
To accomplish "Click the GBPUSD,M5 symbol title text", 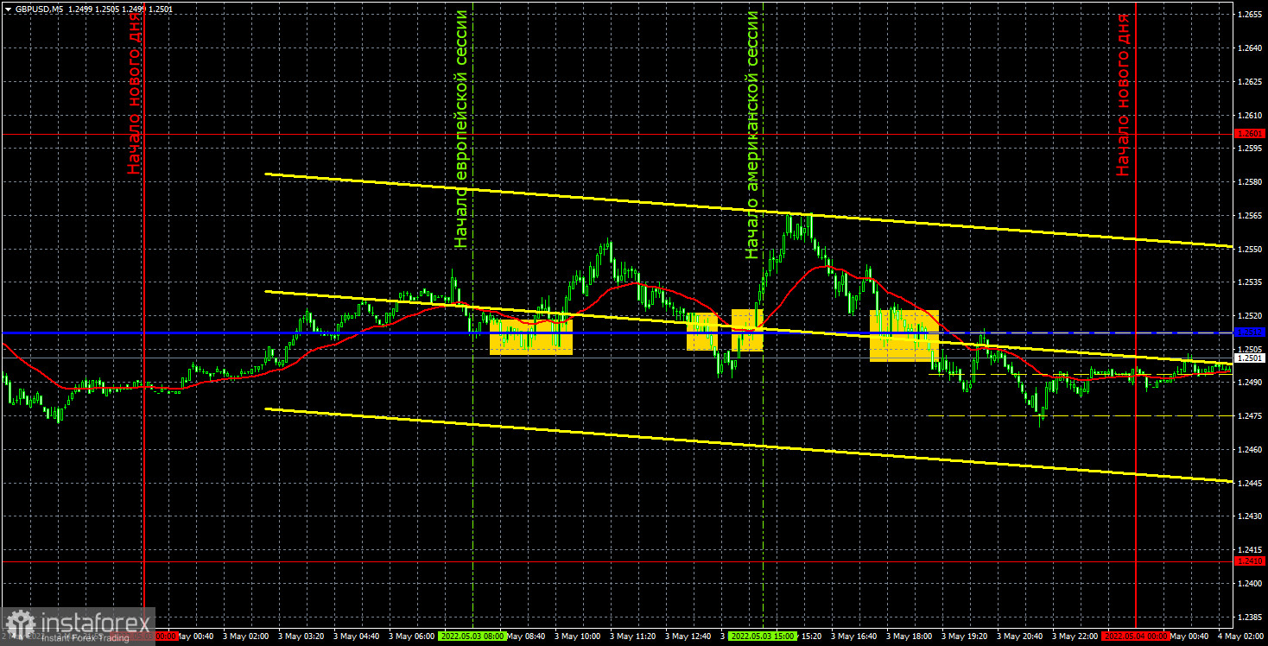I will 39,8.
